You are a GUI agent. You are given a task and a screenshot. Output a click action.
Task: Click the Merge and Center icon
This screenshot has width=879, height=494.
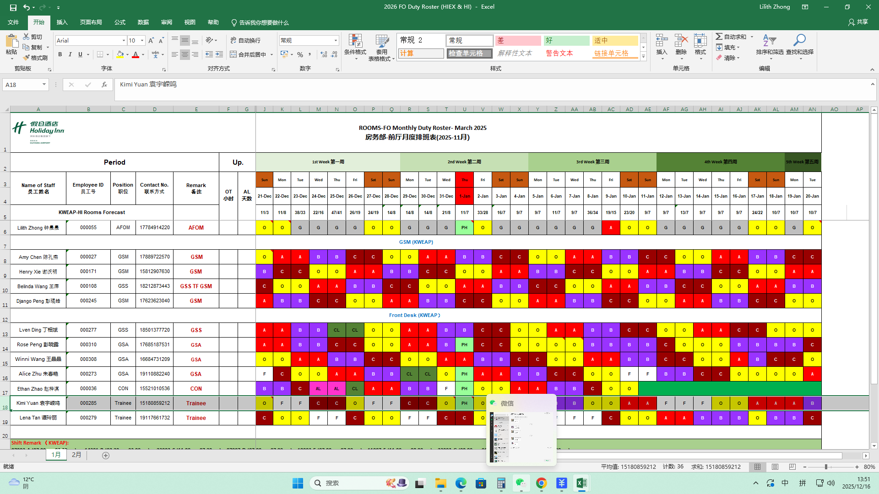(233, 54)
